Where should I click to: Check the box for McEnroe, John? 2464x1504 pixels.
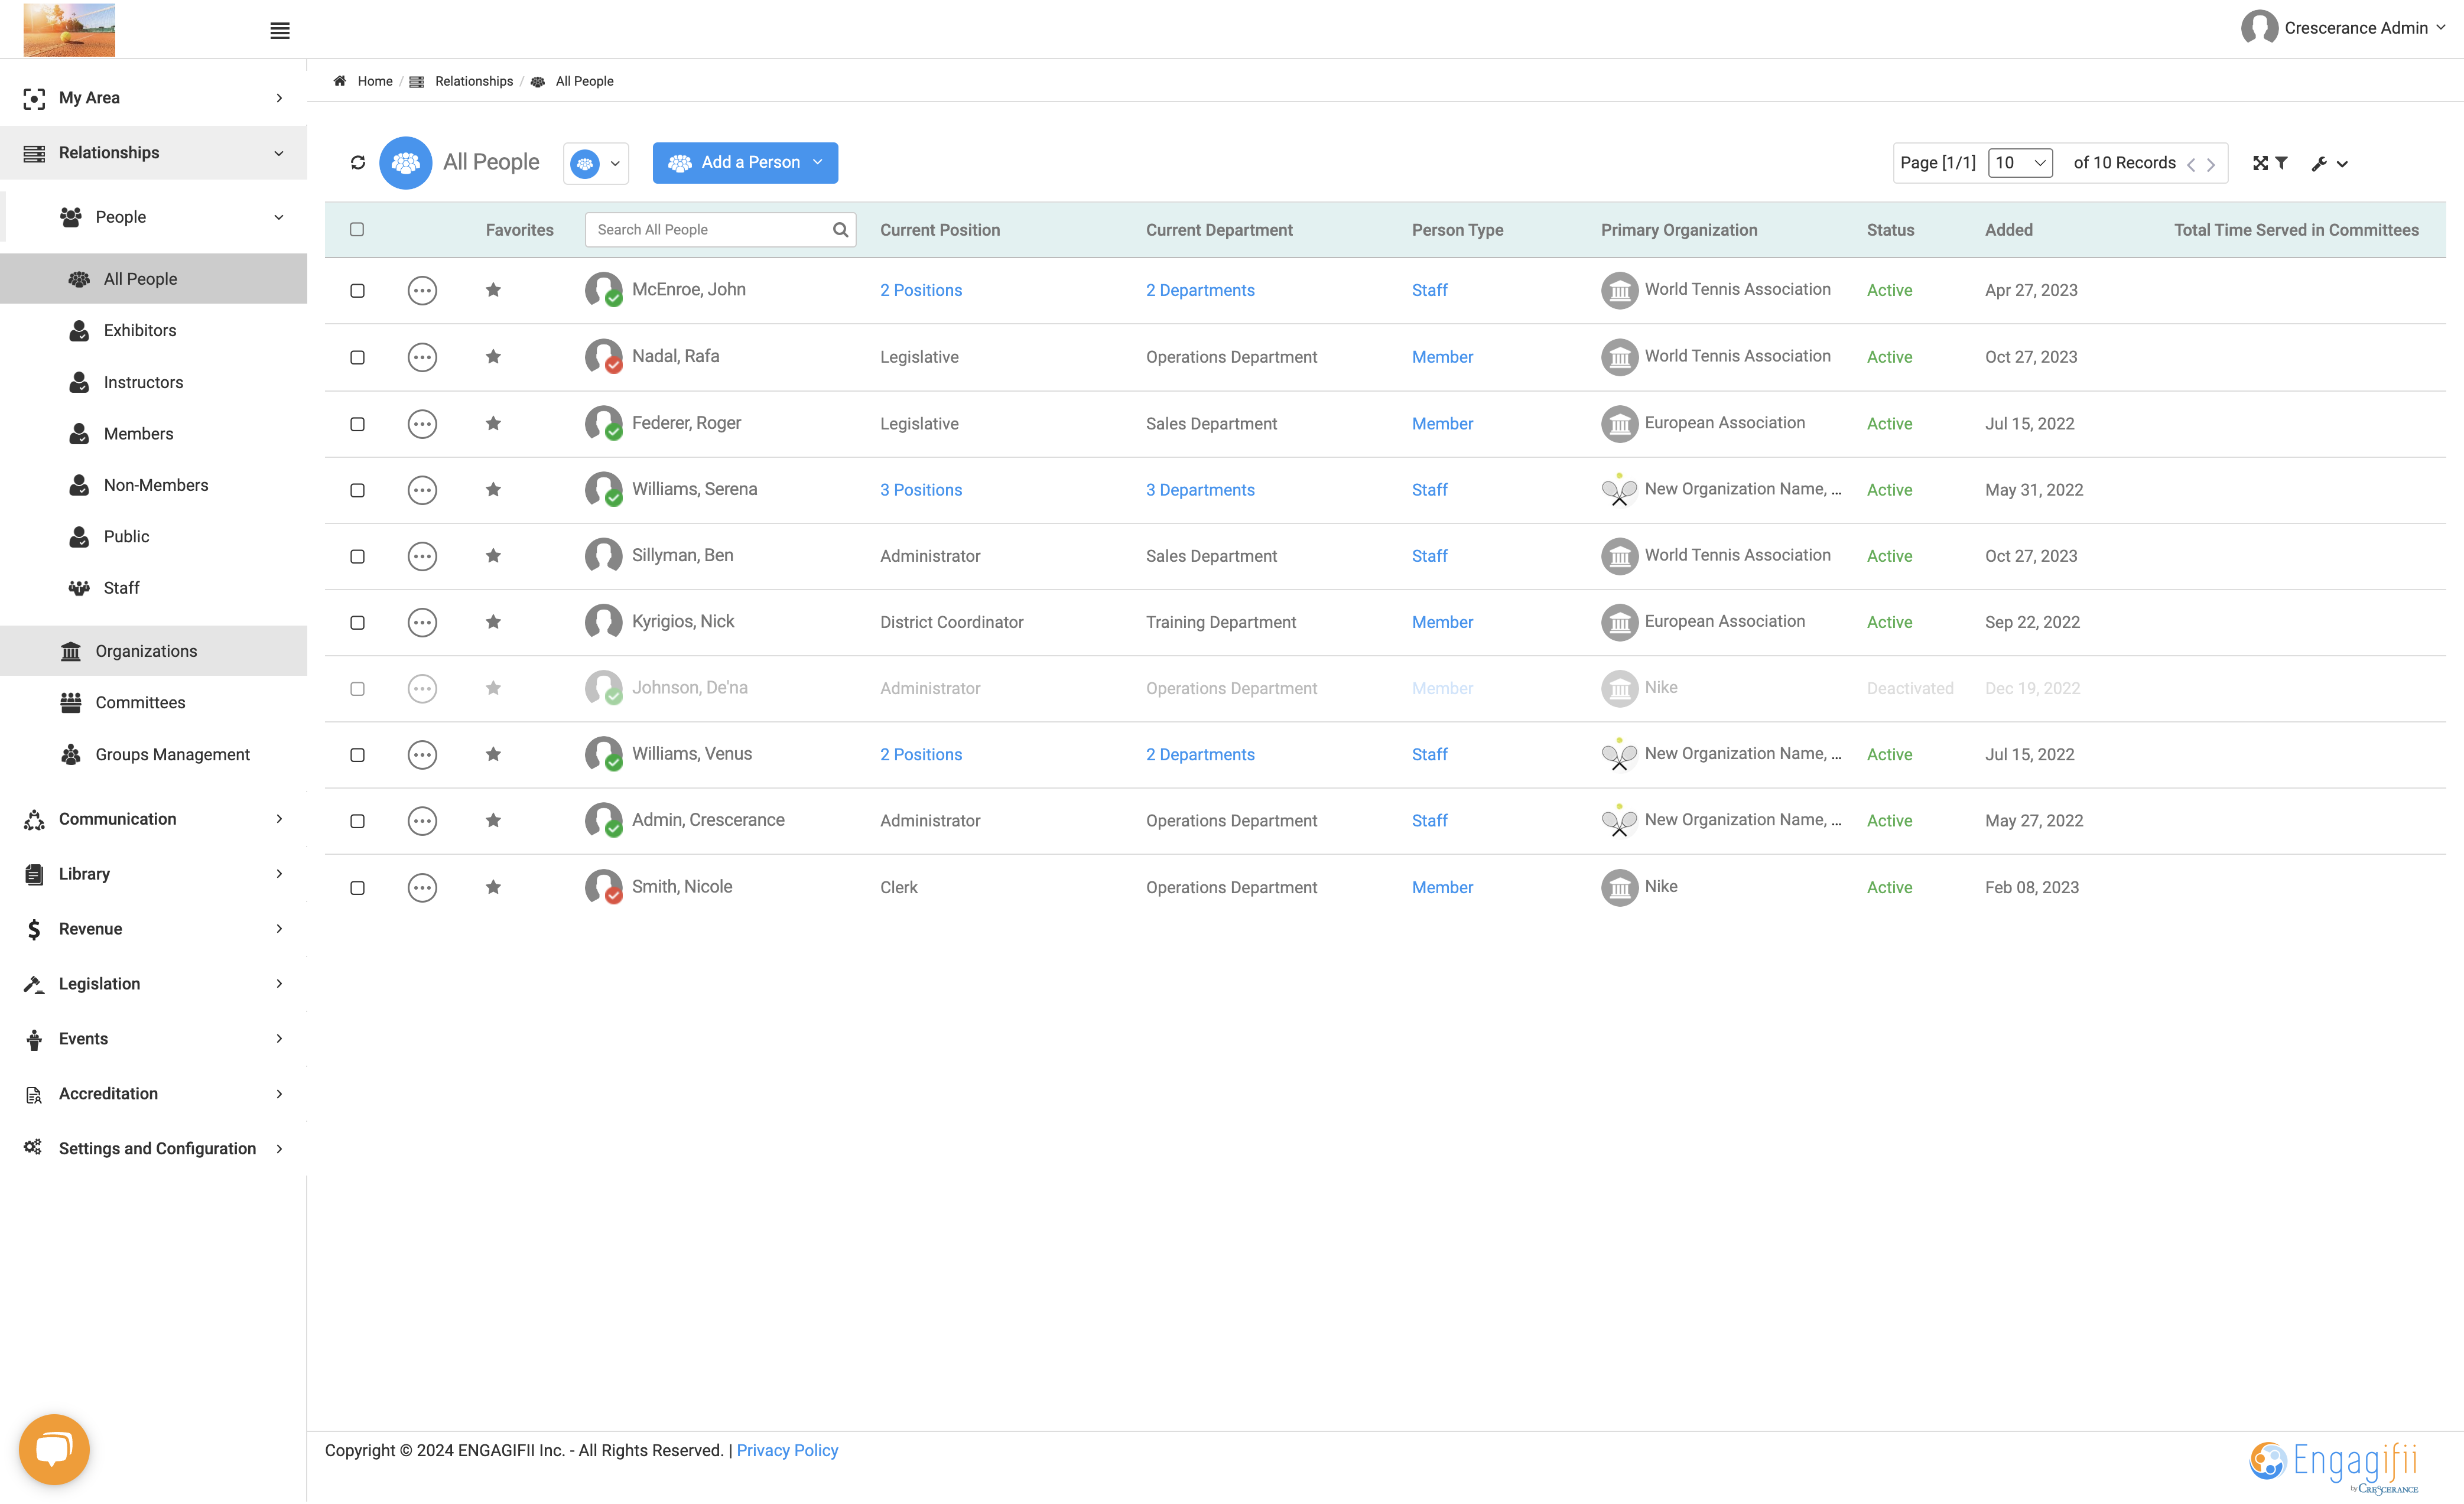357,291
